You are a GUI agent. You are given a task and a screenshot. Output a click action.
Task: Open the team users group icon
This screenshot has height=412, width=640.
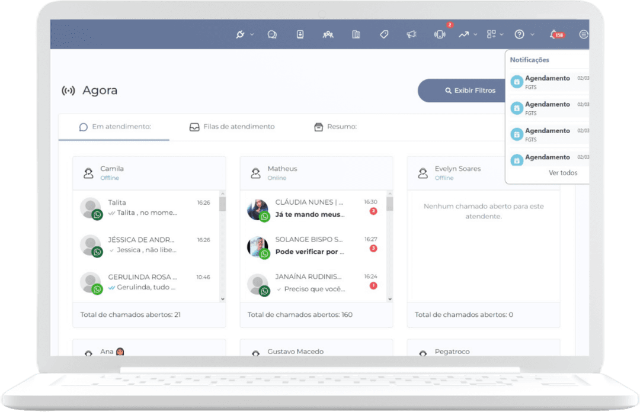click(328, 34)
